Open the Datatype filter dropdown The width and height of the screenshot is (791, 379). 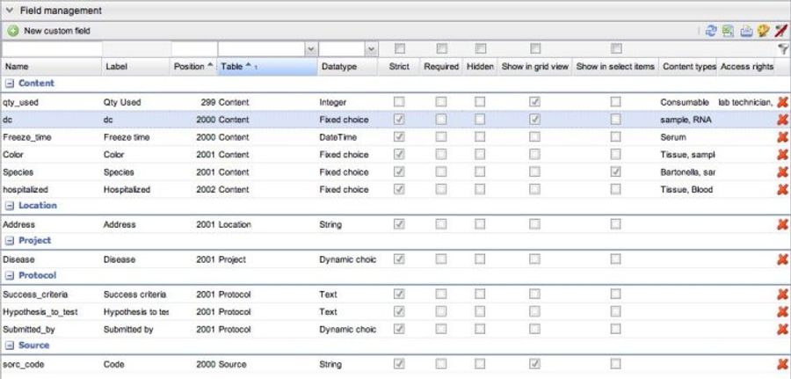click(x=371, y=48)
